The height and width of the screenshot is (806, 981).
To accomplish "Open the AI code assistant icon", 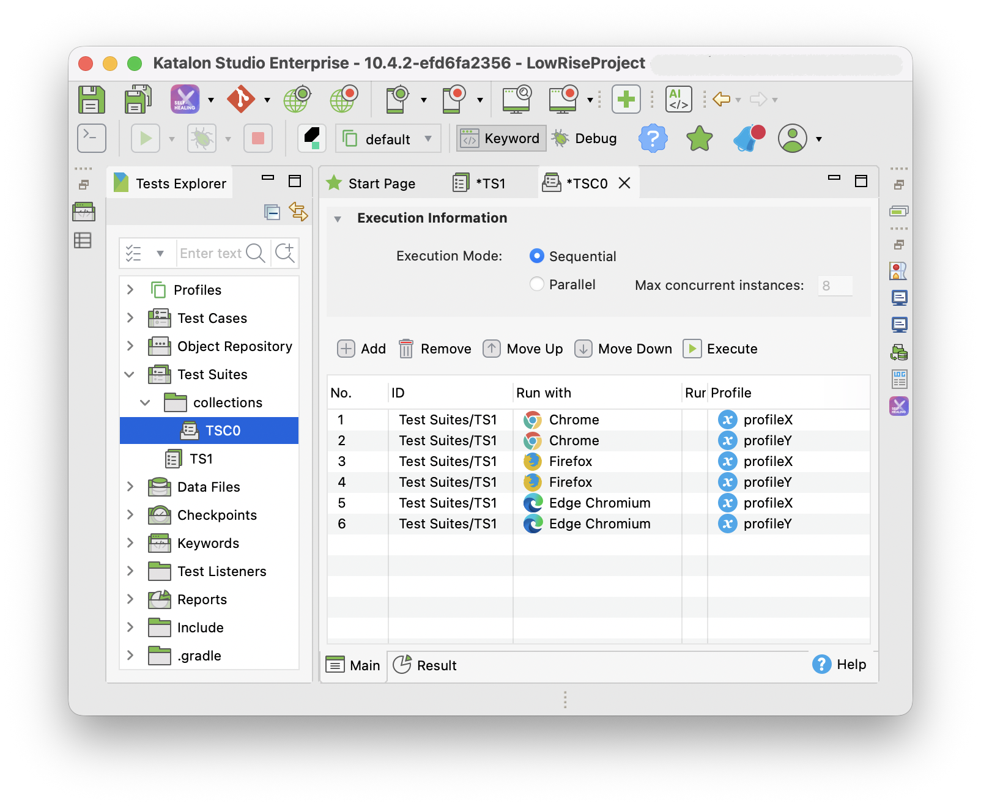I will click(678, 99).
